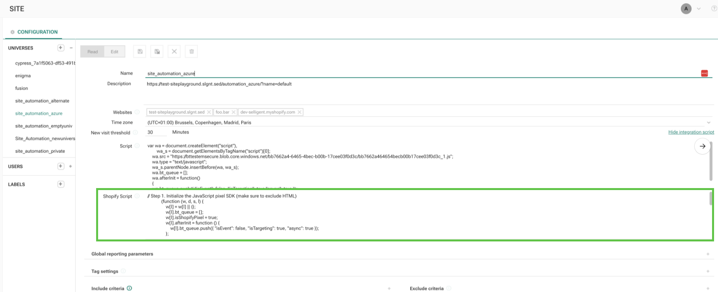Click the New visit threshold input field
Image resolution: width=718 pixels, height=292 pixels.
click(156, 132)
